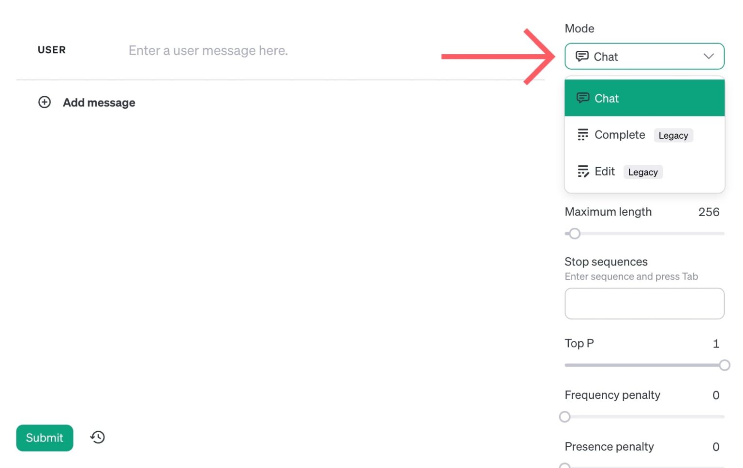This screenshot has width=743, height=468.
Task: Collapse the Mode dropdown via its chevron
Action: [x=709, y=56]
